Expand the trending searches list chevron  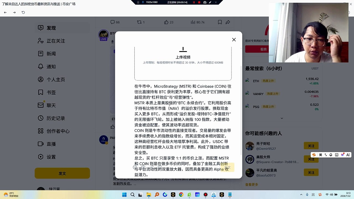pyautogui.click(x=282, y=118)
